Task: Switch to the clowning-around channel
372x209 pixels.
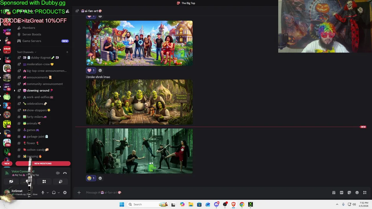Action: click(x=43, y=91)
